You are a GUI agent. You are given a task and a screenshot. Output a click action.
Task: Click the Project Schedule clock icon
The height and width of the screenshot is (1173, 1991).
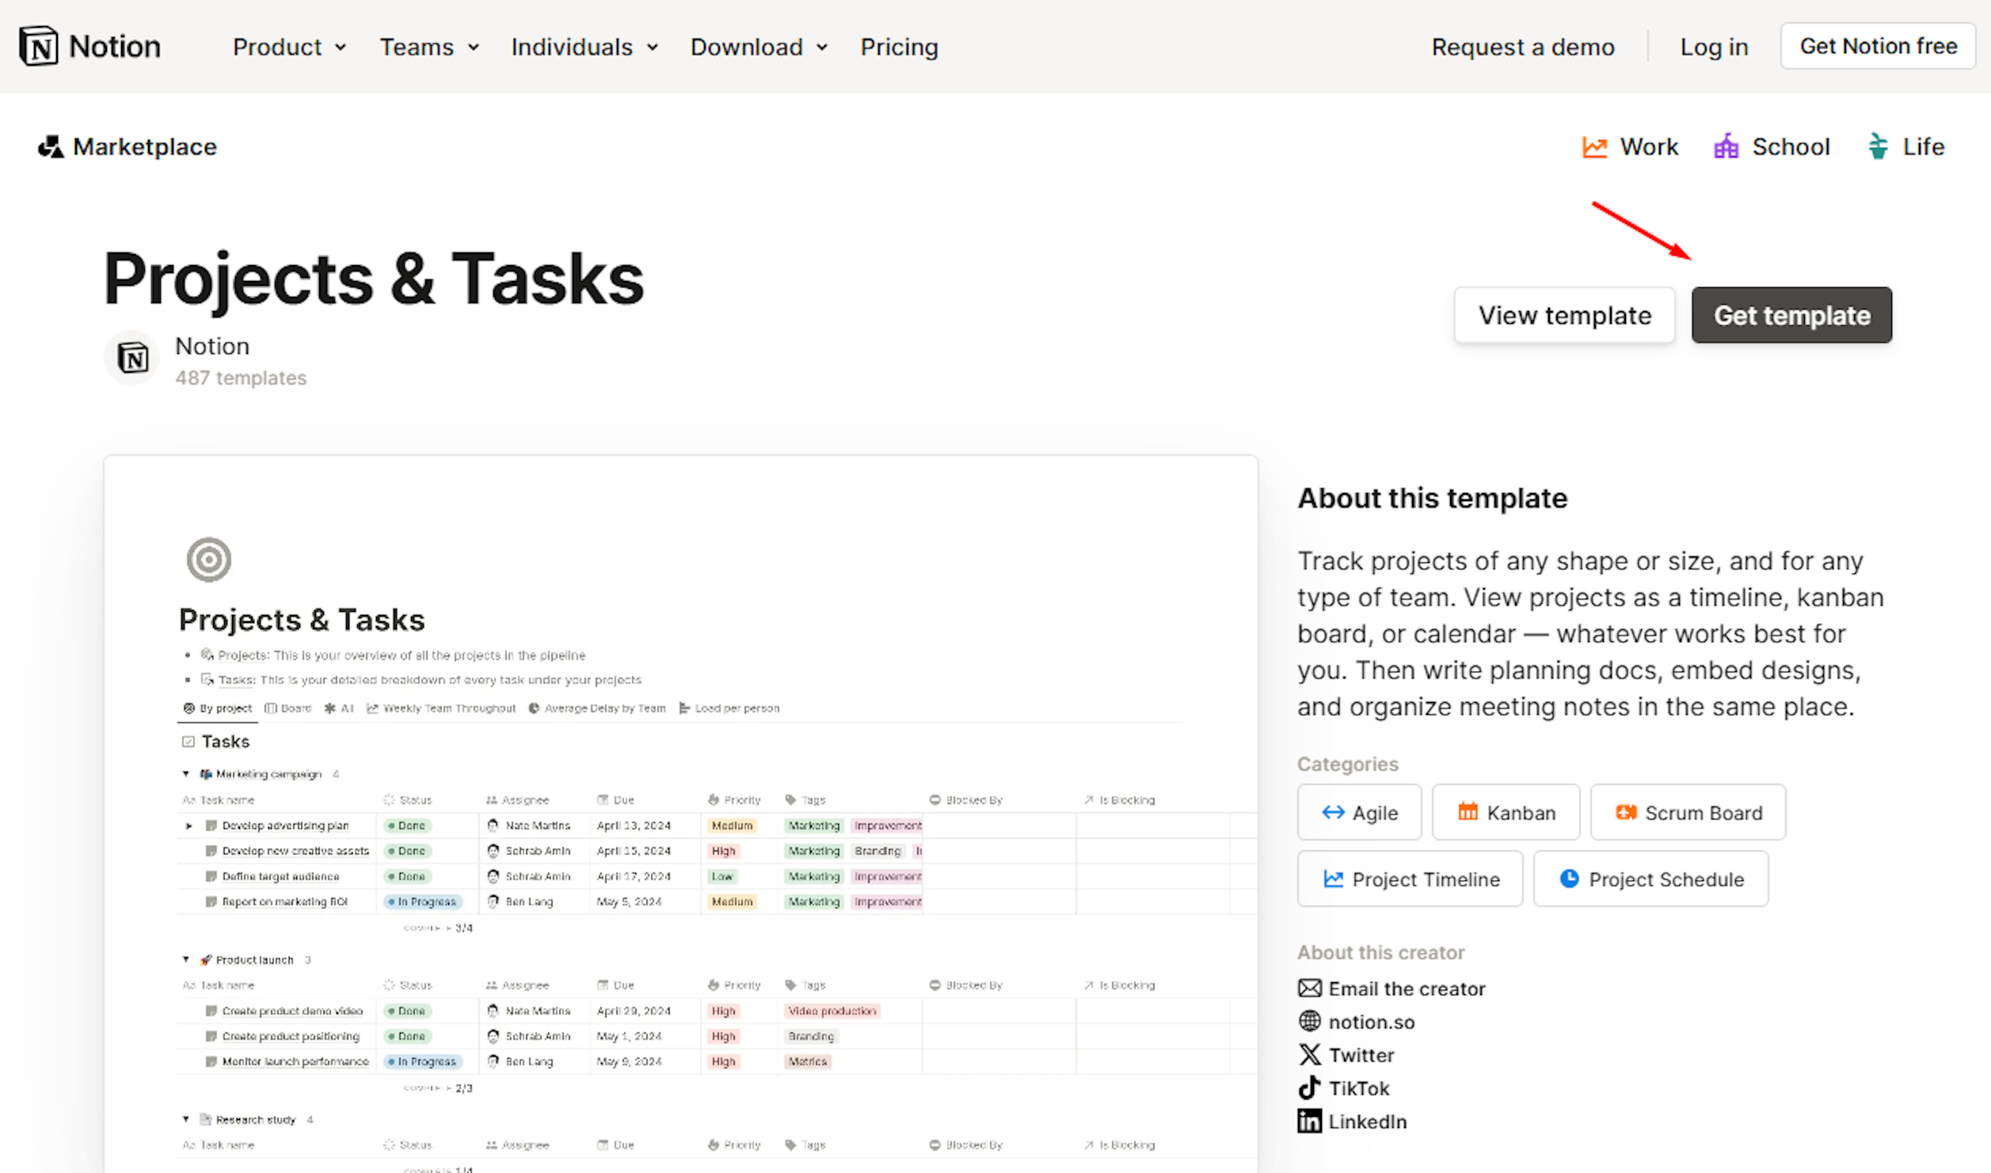tap(1569, 879)
